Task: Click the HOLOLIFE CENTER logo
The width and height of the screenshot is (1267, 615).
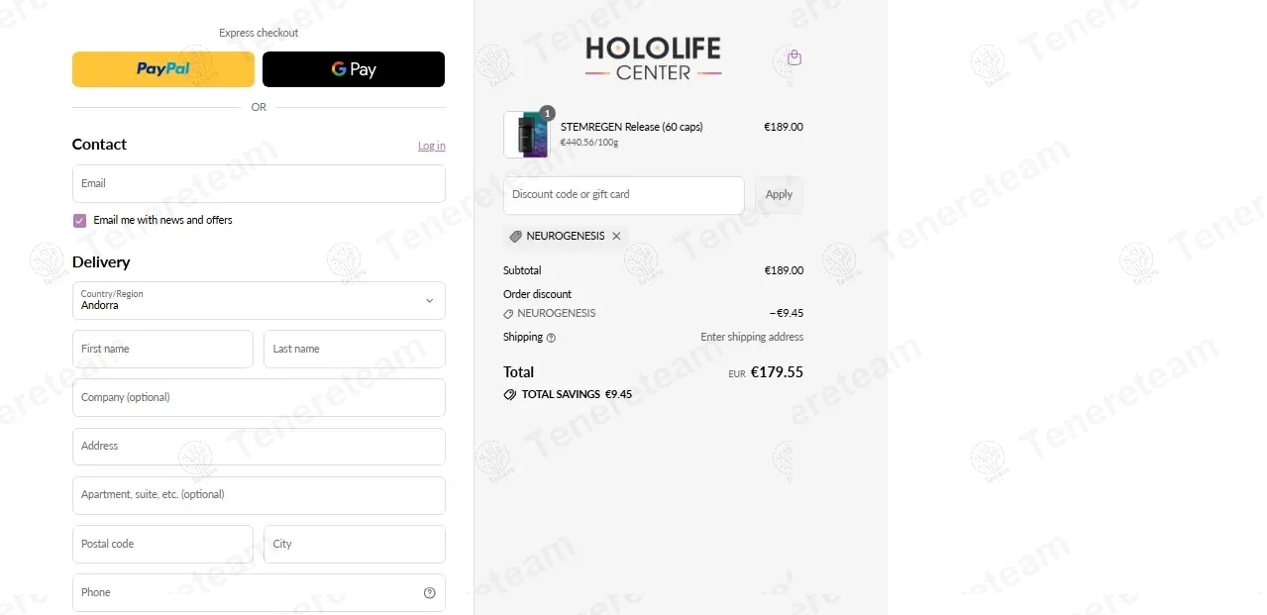Action: tap(653, 57)
